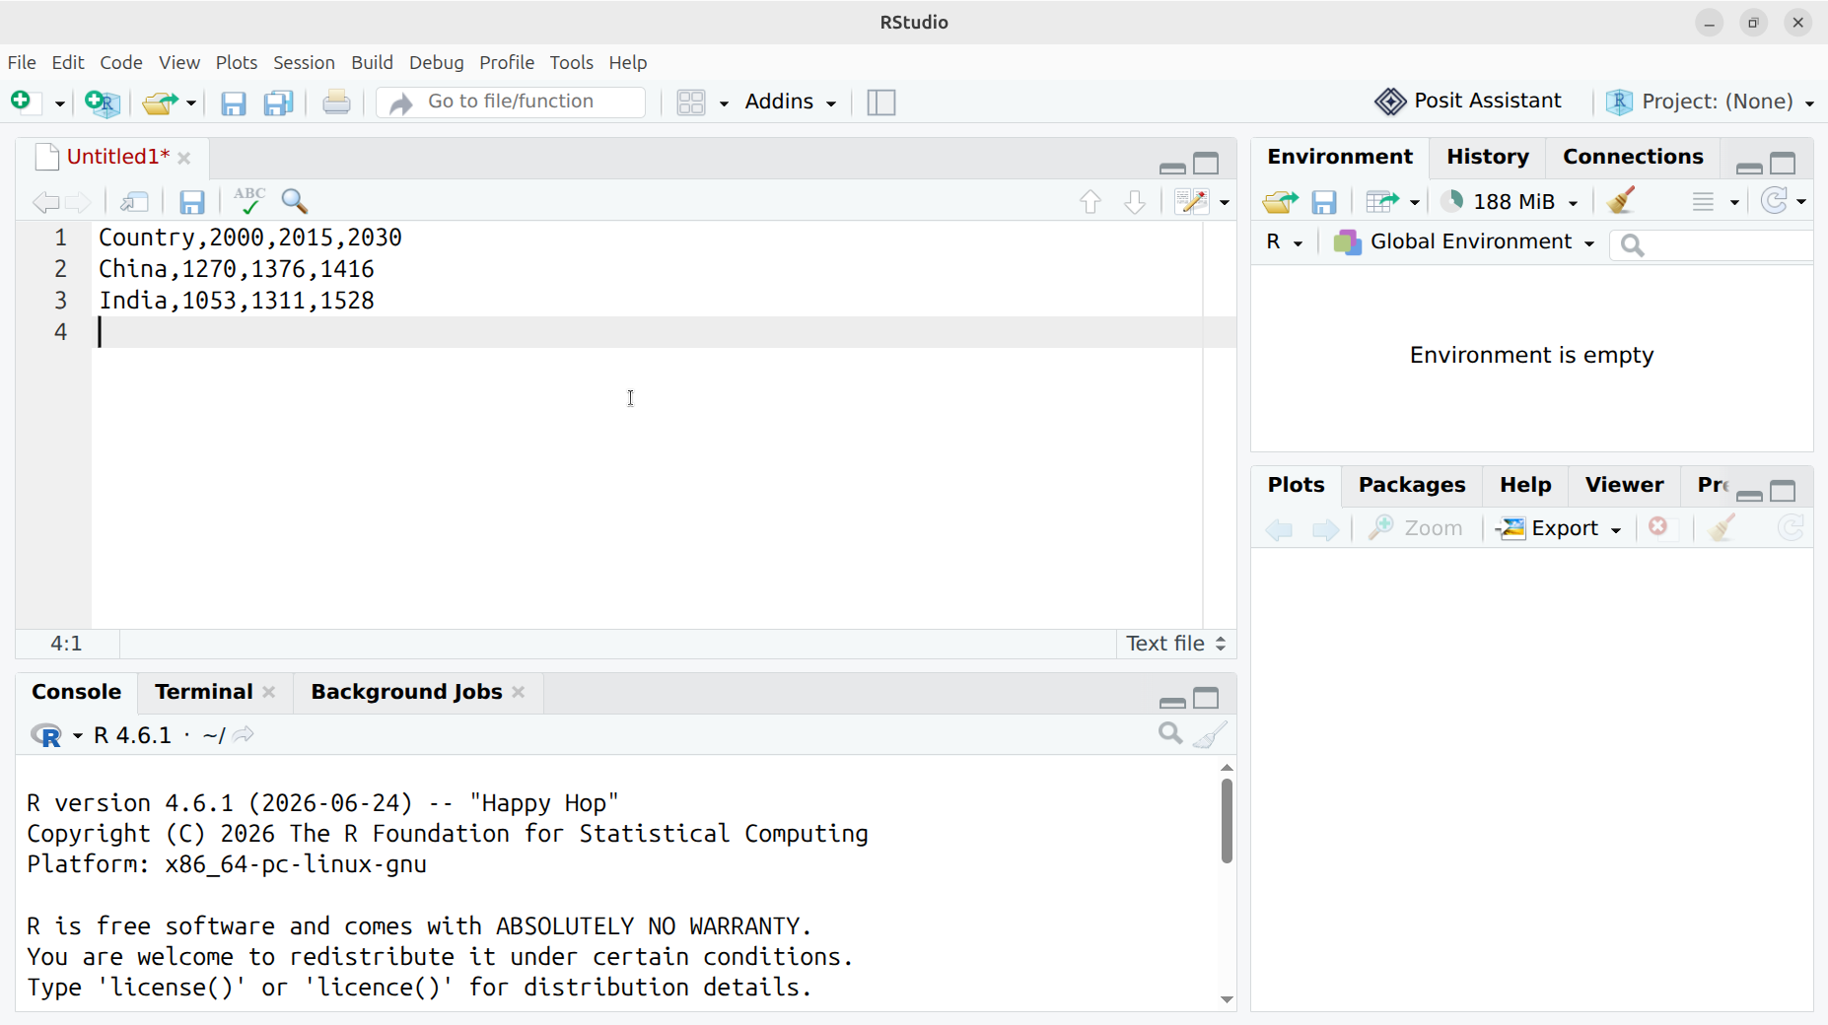Switch to the Help tab

[1524, 485]
